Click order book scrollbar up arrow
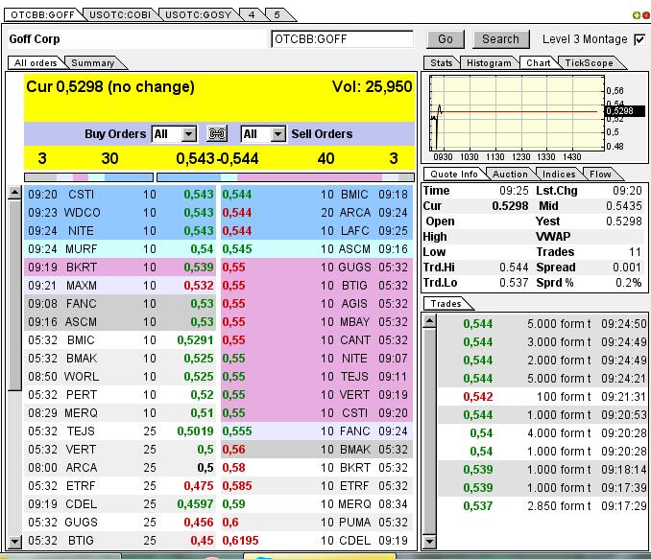The height and width of the screenshot is (559, 651). click(x=14, y=192)
